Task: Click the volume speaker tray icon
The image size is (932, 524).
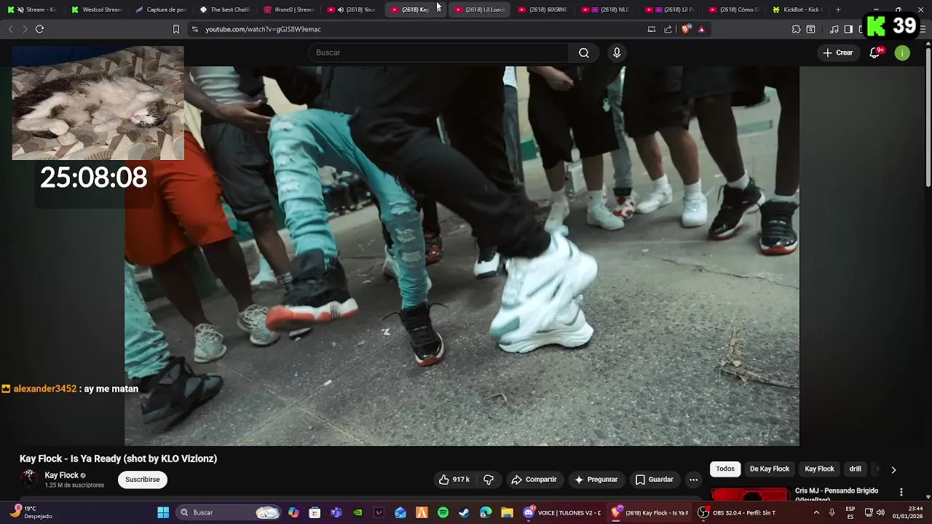Action: click(880, 512)
